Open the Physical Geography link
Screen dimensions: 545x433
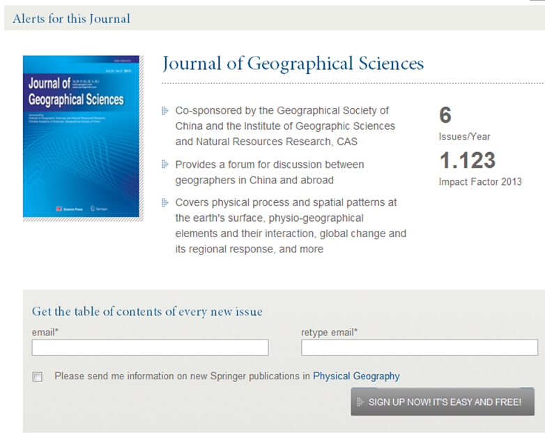coord(356,377)
